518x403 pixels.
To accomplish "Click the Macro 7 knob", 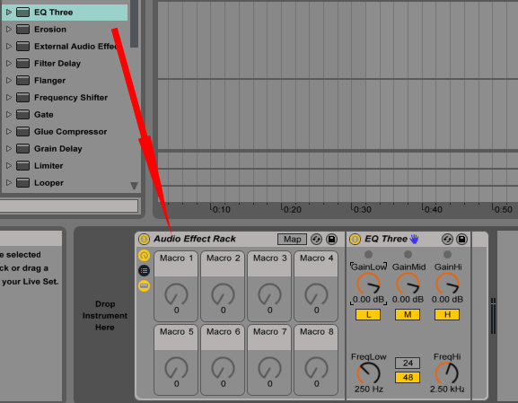I will click(x=270, y=368).
